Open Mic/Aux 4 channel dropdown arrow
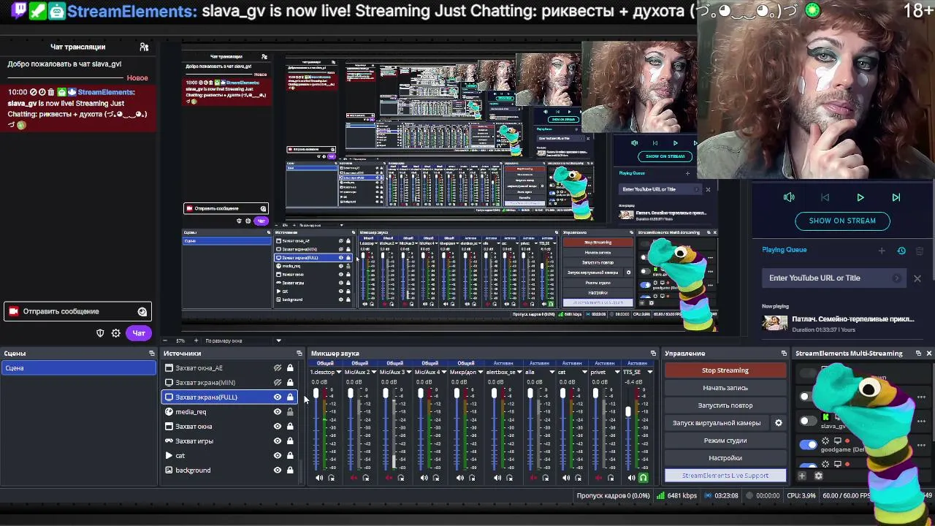 pyautogui.click(x=444, y=373)
